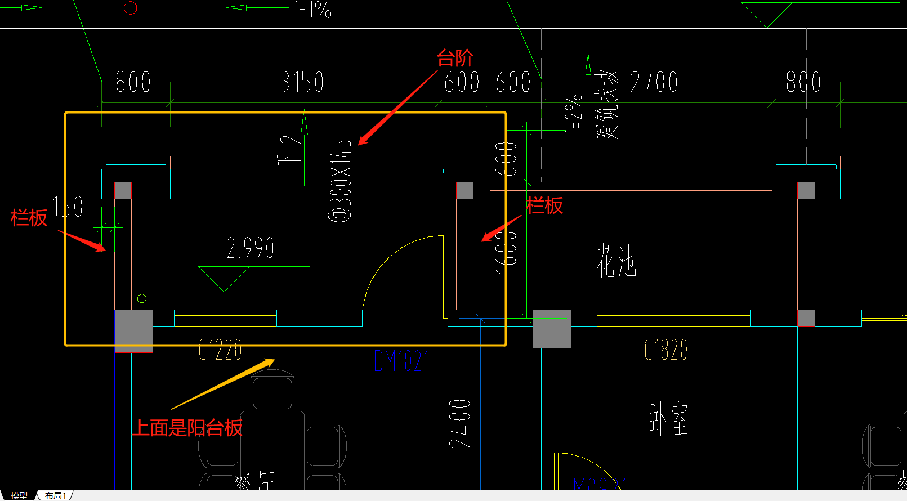
Task: Click the 800 dimension next to 3150
Action: tap(133, 82)
